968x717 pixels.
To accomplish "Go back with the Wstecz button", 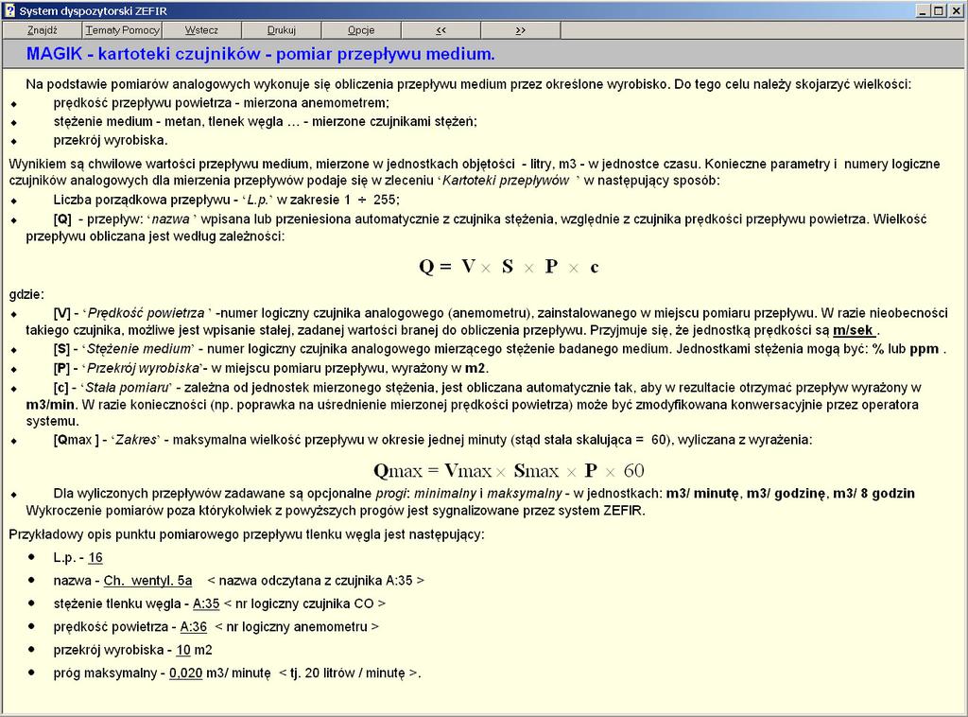I will click(201, 30).
